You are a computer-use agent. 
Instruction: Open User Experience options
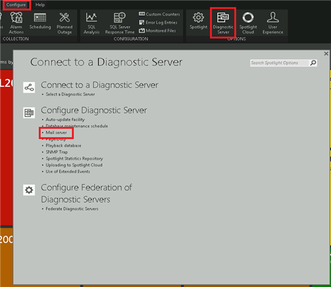pyautogui.click(x=273, y=23)
